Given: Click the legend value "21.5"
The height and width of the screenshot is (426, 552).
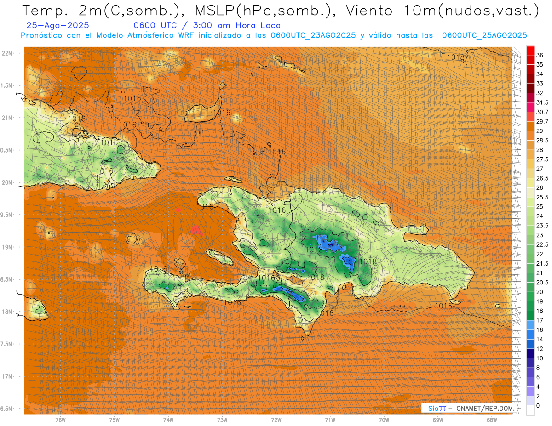Looking at the screenshot, I should coord(542,263).
